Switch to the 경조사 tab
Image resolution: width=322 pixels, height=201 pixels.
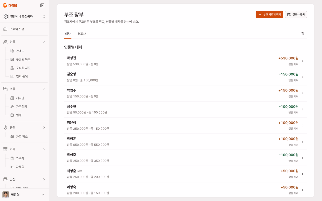(82, 34)
